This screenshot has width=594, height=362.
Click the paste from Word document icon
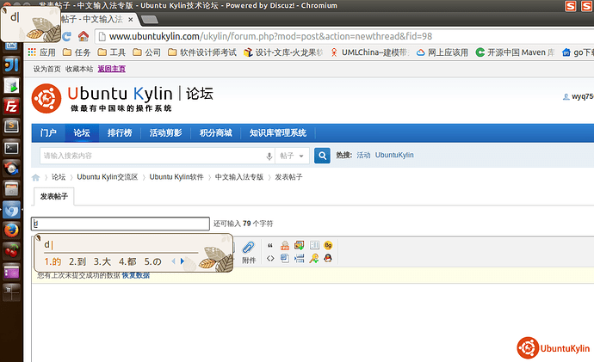pyautogui.click(x=285, y=259)
